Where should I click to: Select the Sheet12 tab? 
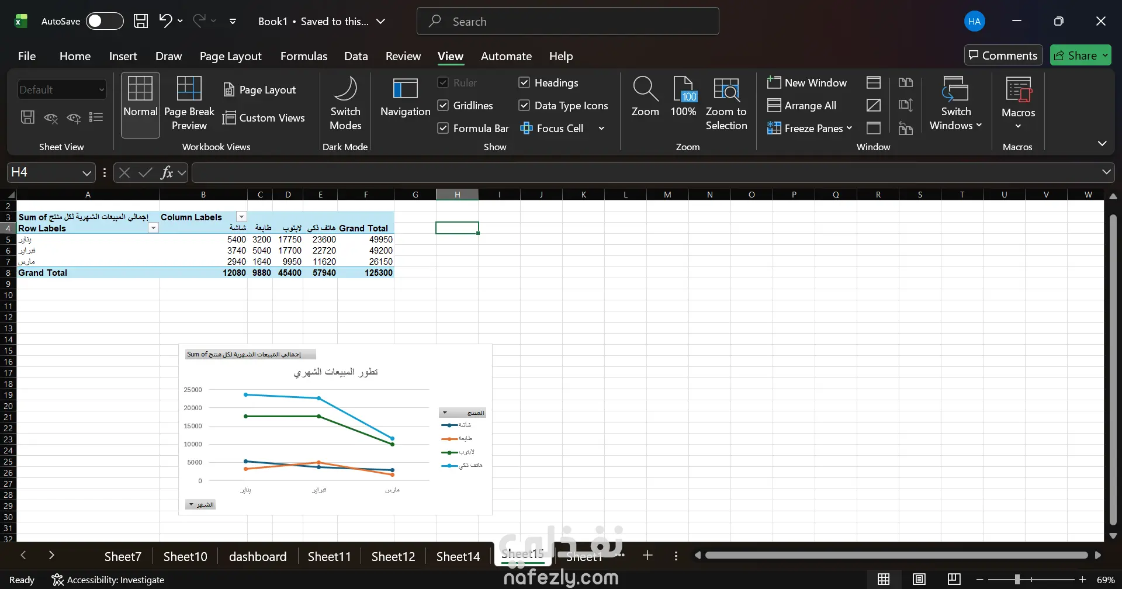pos(393,556)
